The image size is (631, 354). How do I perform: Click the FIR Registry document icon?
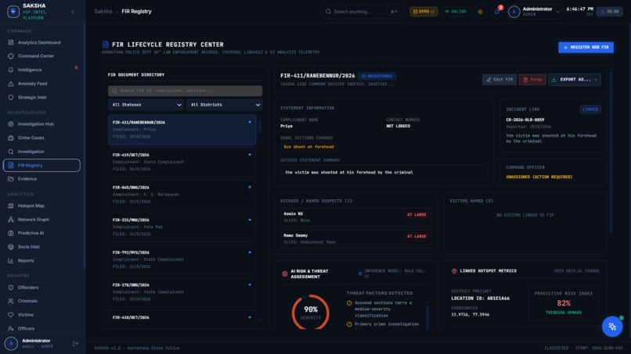point(11,165)
